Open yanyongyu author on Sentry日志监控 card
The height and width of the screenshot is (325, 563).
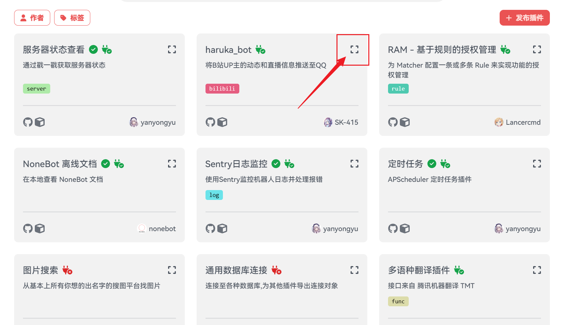tap(335, 228)
